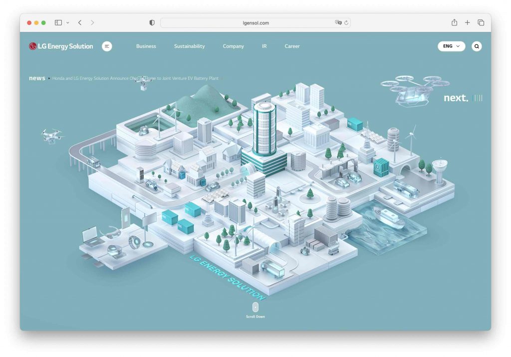Click the airport control tower
Image resolution: width=511 pixels, height=357 pixels.
(x=439, y=171)
